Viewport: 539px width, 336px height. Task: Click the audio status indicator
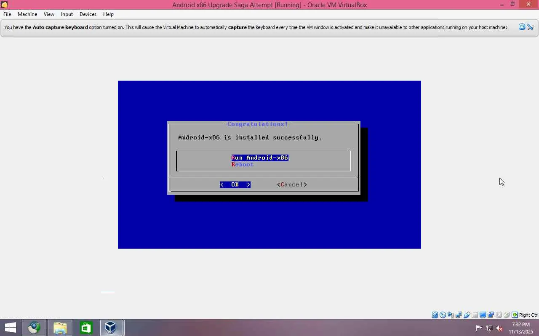coord(451,315)
